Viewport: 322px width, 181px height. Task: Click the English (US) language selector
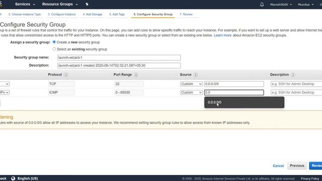[x=28, y=178]
